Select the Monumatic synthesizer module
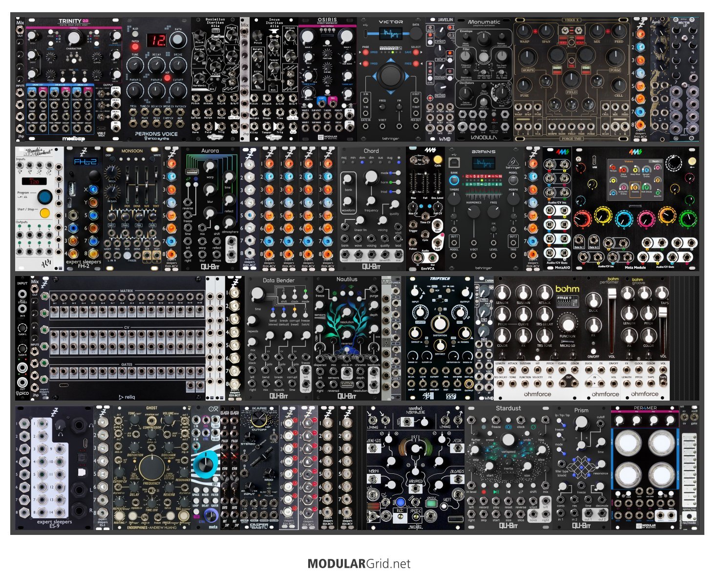Screen dimensions: 719x574 coord(484,80)
